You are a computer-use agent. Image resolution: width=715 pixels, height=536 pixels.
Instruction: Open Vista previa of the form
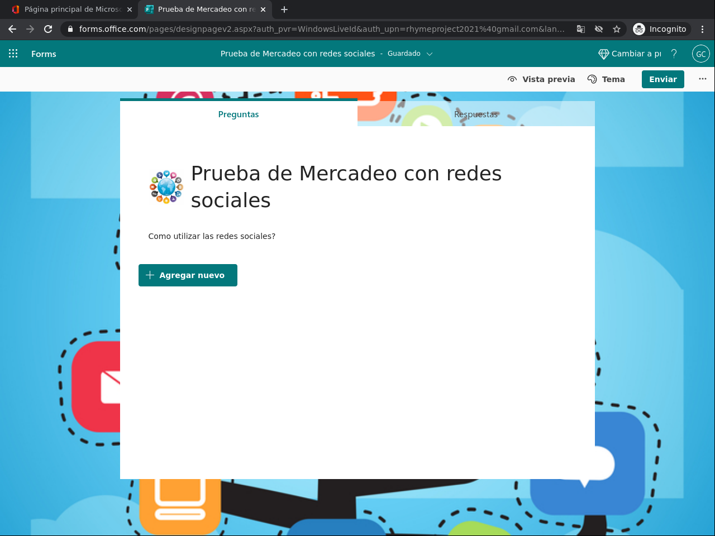point(541,79)
